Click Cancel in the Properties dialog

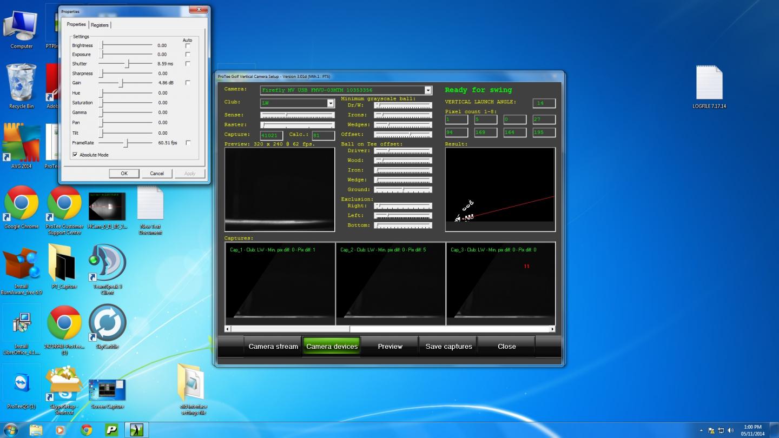157,174
